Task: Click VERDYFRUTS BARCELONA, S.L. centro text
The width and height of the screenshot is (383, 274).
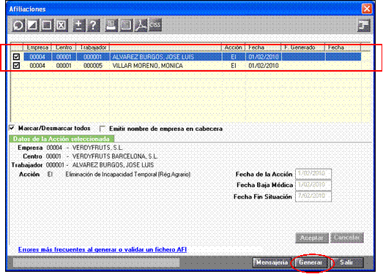Action: [115, 156]
